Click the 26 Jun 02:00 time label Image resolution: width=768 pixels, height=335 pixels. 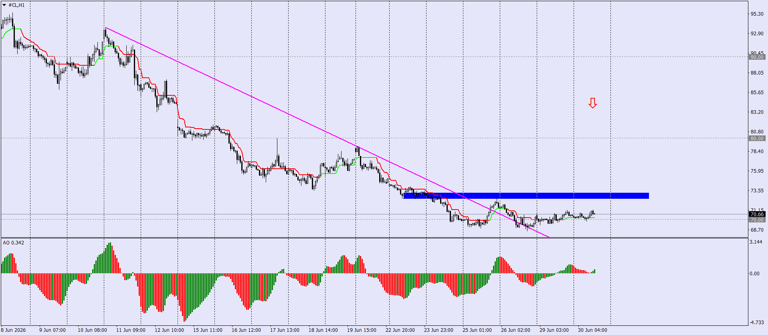515,330
